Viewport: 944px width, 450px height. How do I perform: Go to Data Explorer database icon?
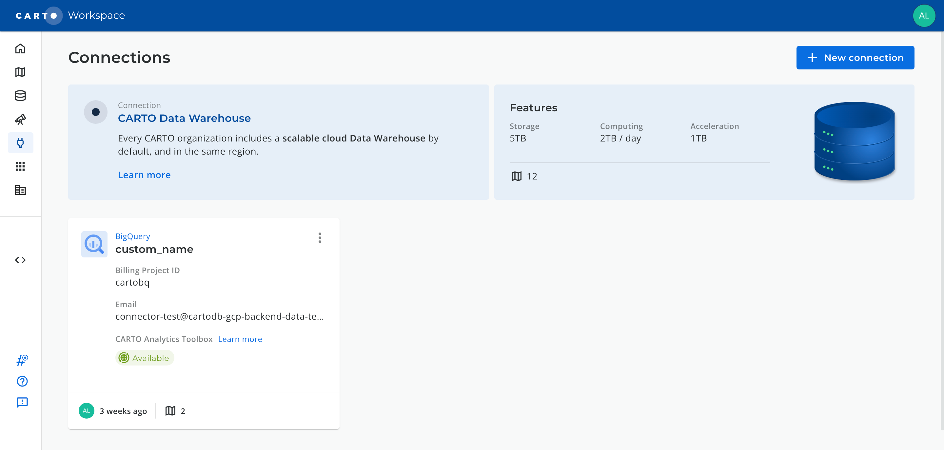(x=21, y=96)
